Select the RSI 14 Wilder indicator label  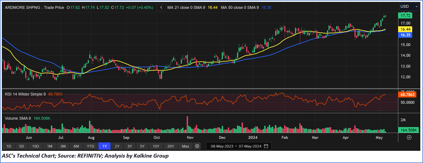pos(25,94)
